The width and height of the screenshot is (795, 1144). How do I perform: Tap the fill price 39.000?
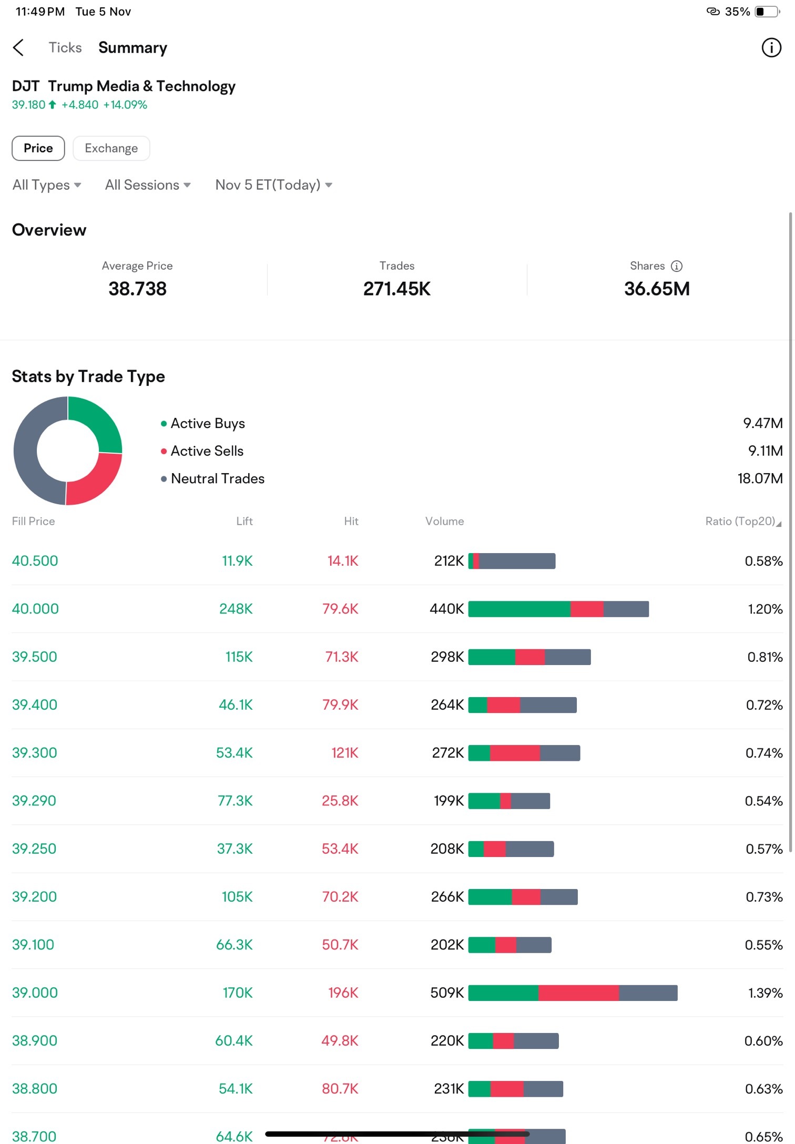pos(35,993)
